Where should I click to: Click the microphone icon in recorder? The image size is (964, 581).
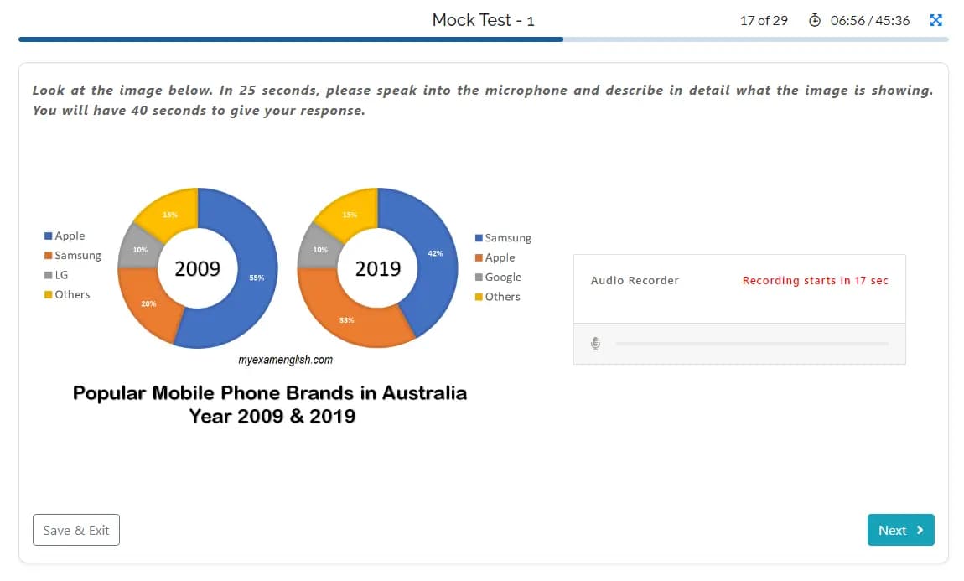(595, 344)
